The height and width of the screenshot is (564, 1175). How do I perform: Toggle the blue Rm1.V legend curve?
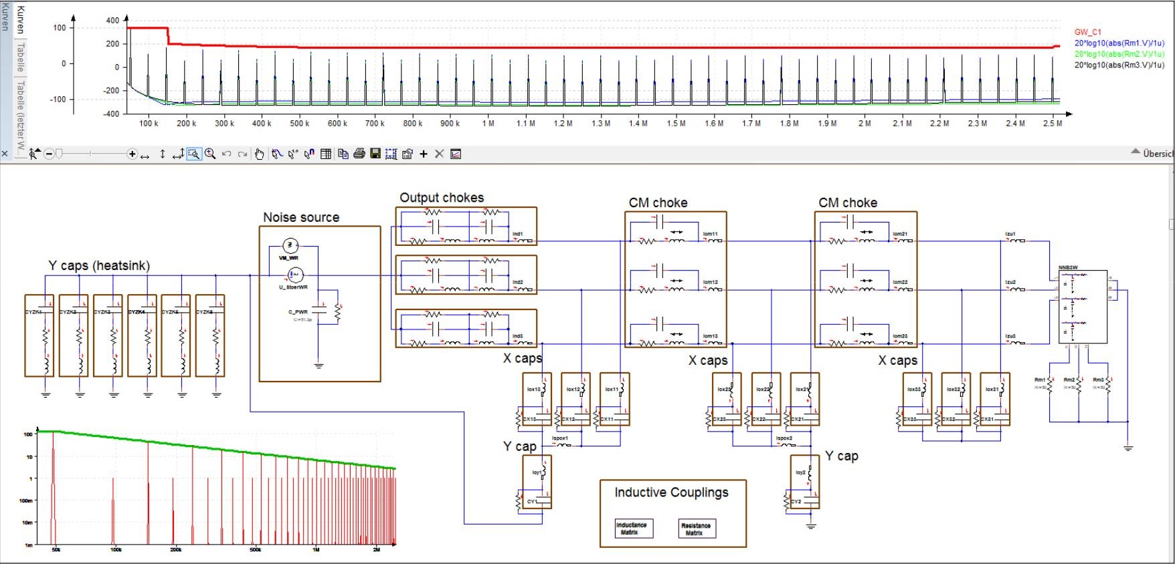[1119, 43]
